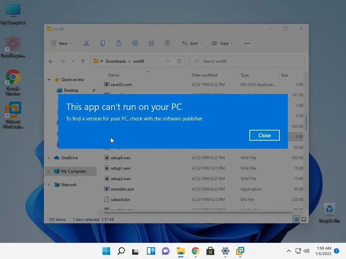346x259 pixels.
Task: Expand the My Computer tree node
Action: tap(49, 171)
